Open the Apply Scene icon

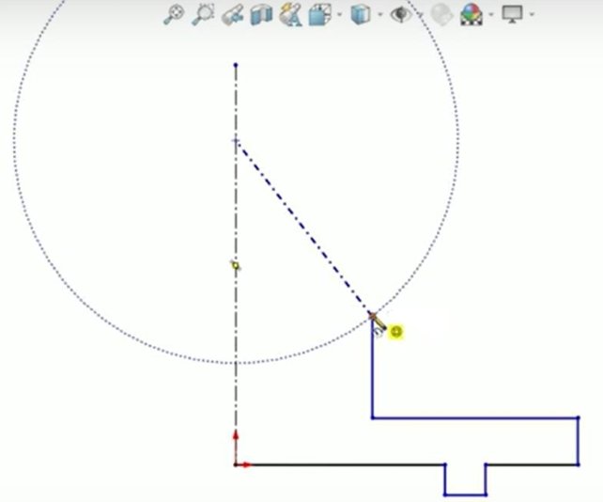(472, 15)
